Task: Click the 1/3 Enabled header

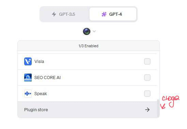Action: click(x=89, y=46)
